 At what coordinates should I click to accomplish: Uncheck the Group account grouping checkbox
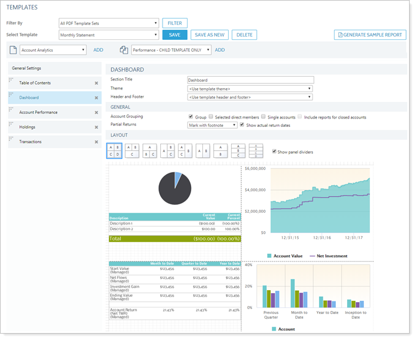coord(191,117)
